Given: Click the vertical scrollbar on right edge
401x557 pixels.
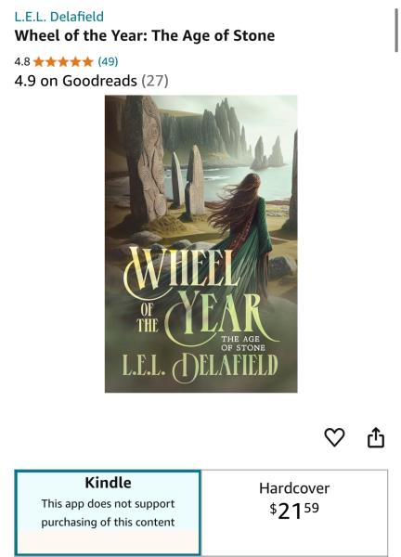Looking at the screenshot, I should point(396,31).
